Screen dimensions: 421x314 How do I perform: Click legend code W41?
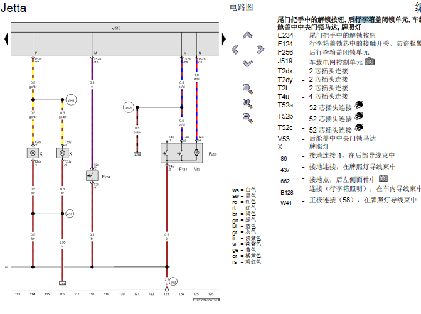(286, 203)
